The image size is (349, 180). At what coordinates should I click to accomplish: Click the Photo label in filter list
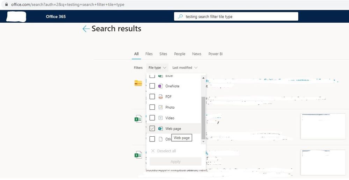(x=170, y=107)
